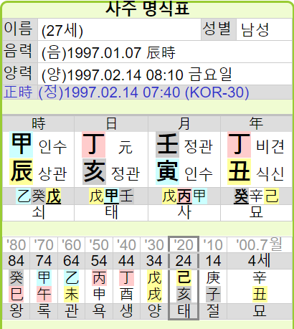The height and width of the screenshot is (329, 294).
Task: Select the 寅 month branch character
Action: [167, 171]
